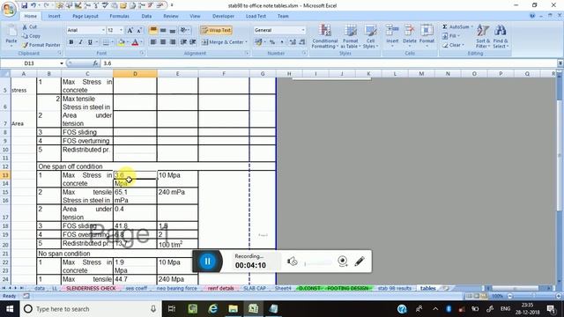This screenshot has height=317, width=564.
Task: Click the Format cells icon
Action: [427, 31]
